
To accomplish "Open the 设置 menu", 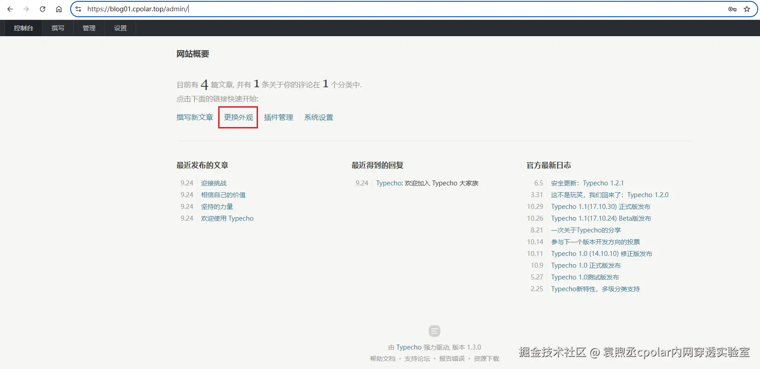I will tap(120, 28).
